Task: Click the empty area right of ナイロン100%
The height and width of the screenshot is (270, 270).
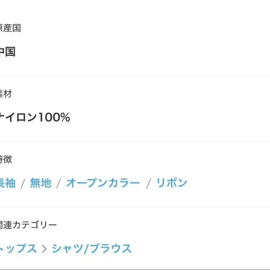Action: 170,117
